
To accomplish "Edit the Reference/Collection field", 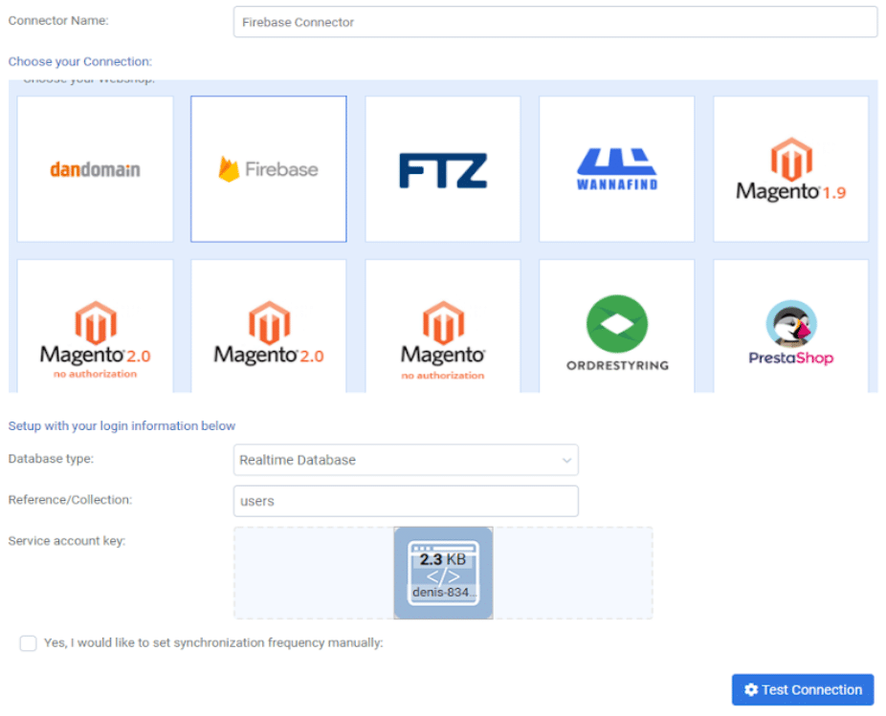I will coord(406,501).
